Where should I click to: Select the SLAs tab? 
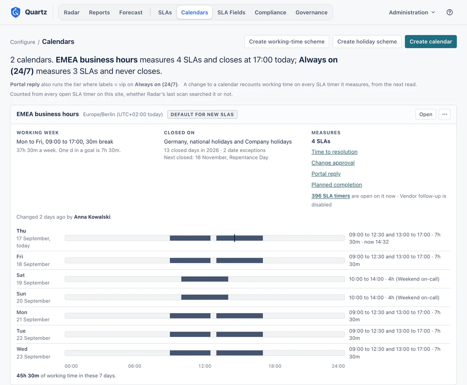(165, 12)
